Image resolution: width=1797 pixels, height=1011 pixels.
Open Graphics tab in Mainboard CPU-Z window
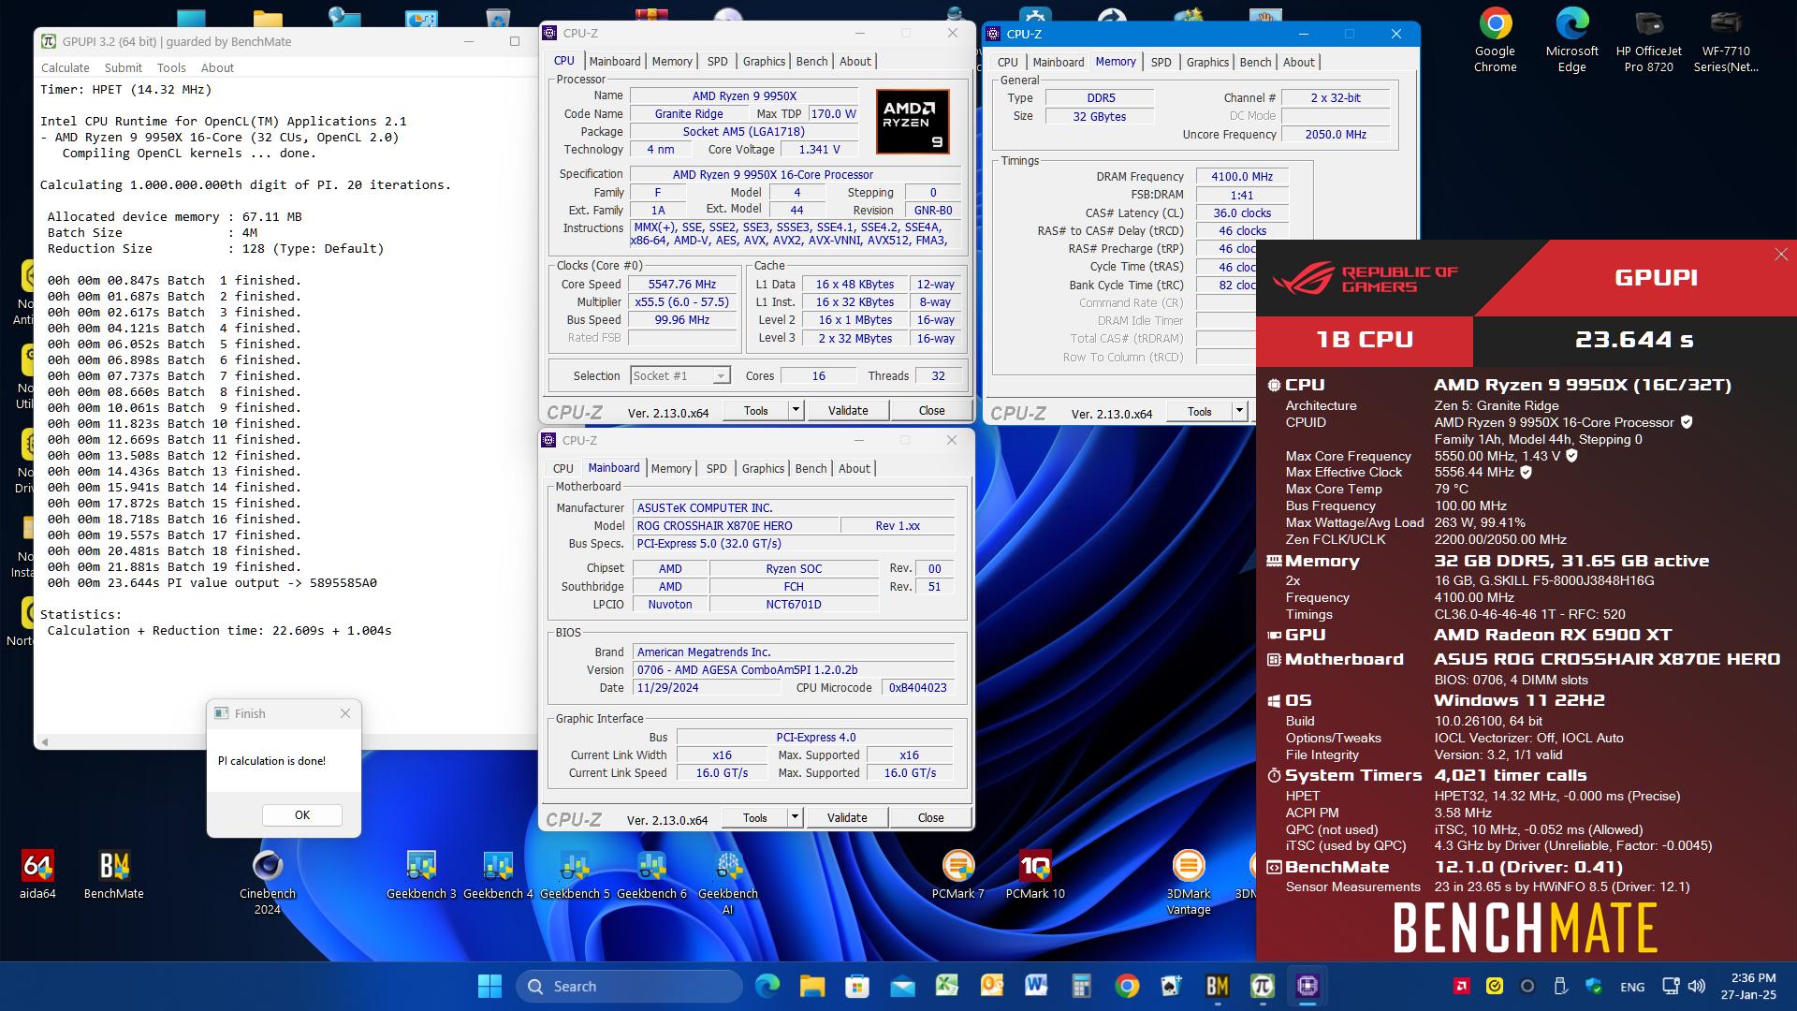click(x=763, y=468)
